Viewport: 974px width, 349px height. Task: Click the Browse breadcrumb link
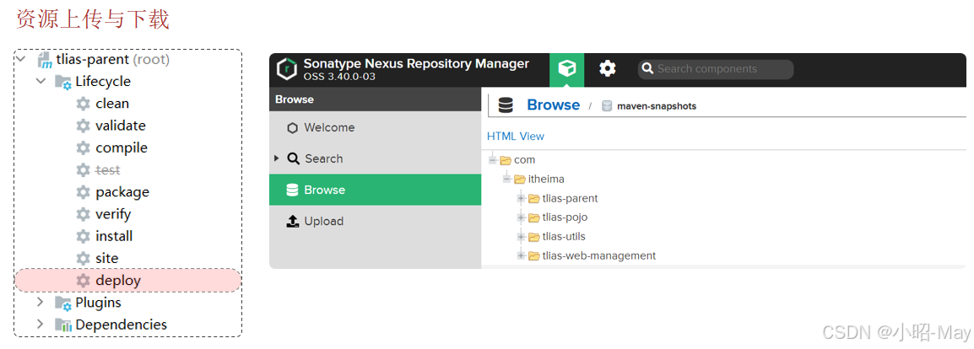coord(553,105)
